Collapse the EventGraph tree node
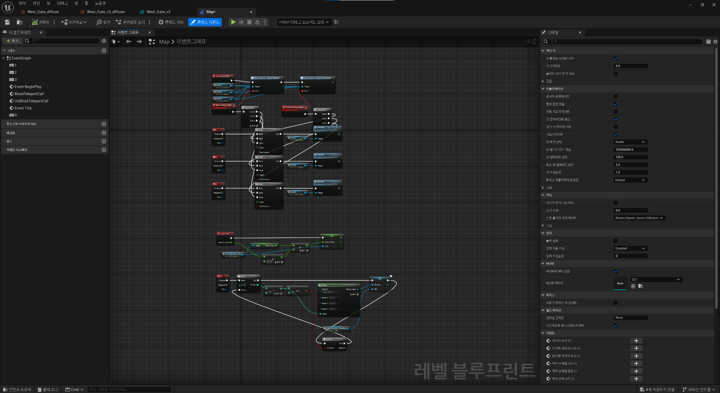Viewport: 720px width, 393px height. click(4, 58)
